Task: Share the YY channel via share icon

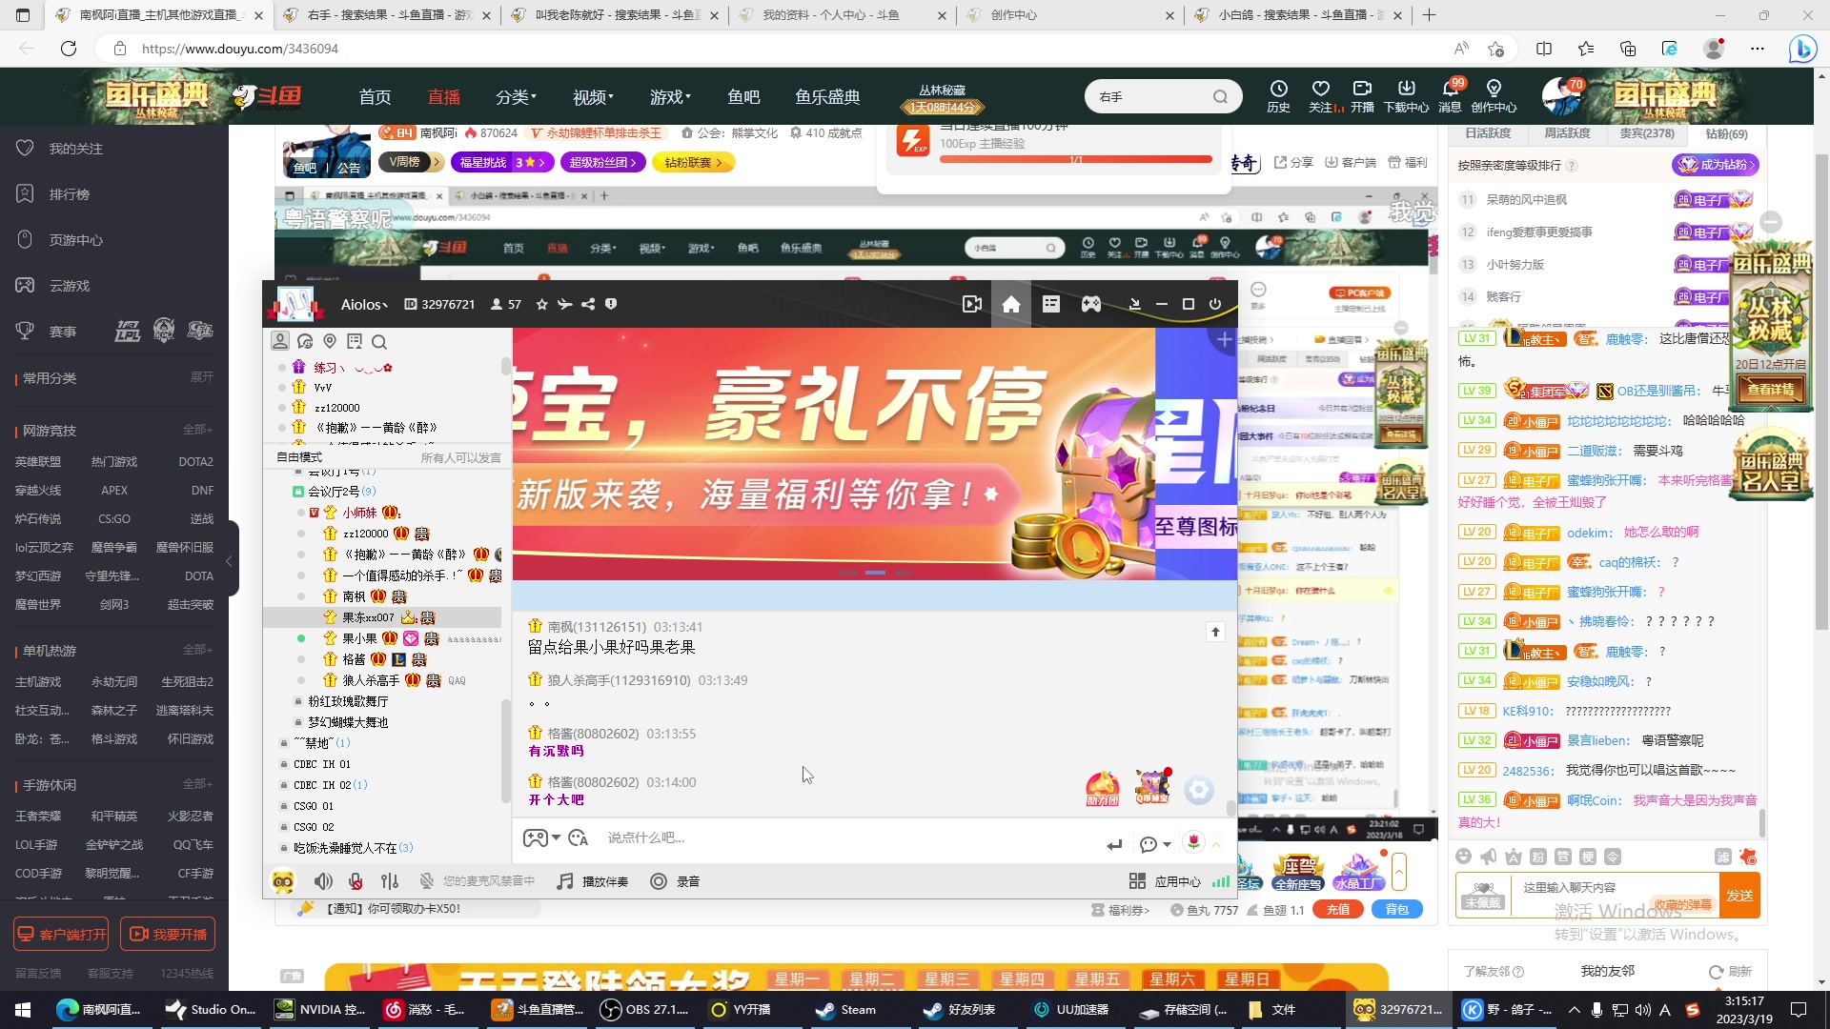Action: pyautogui.click(x=588, y=304)
